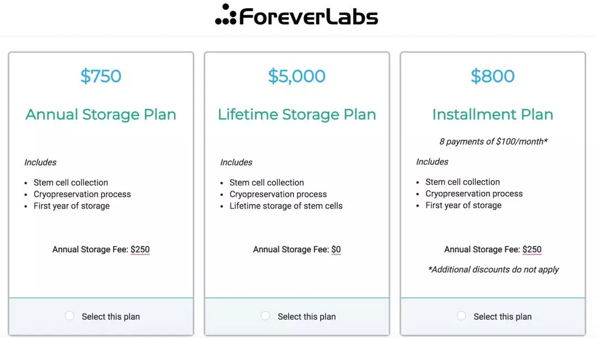Select the Lifetime Storage Plan radio button
This screenshot has height=338, width=597.
265,316
